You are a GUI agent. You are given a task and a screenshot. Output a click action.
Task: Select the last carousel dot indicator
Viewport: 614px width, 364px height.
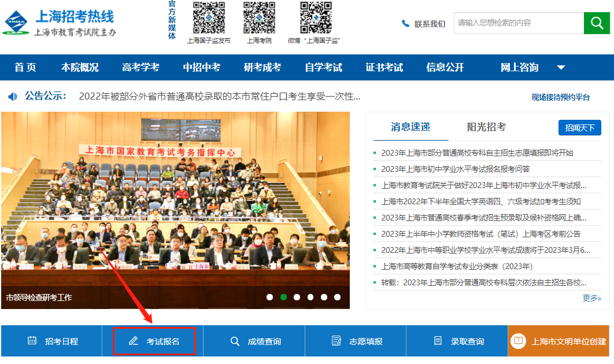337,297
